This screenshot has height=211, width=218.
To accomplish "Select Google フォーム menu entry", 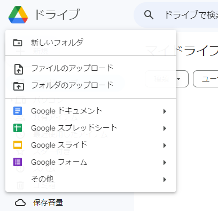I will tap(91, 162).
